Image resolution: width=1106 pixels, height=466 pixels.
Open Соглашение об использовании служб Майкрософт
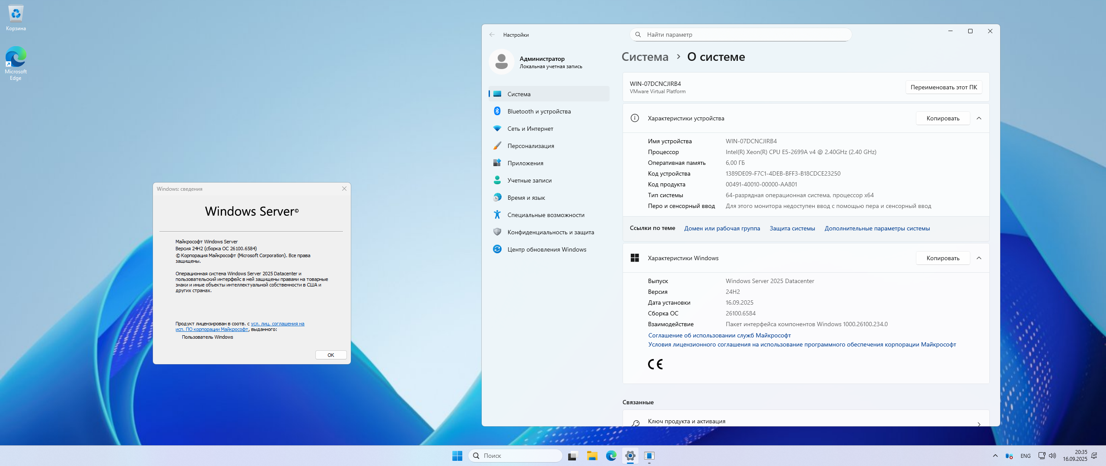pos(719,335)
